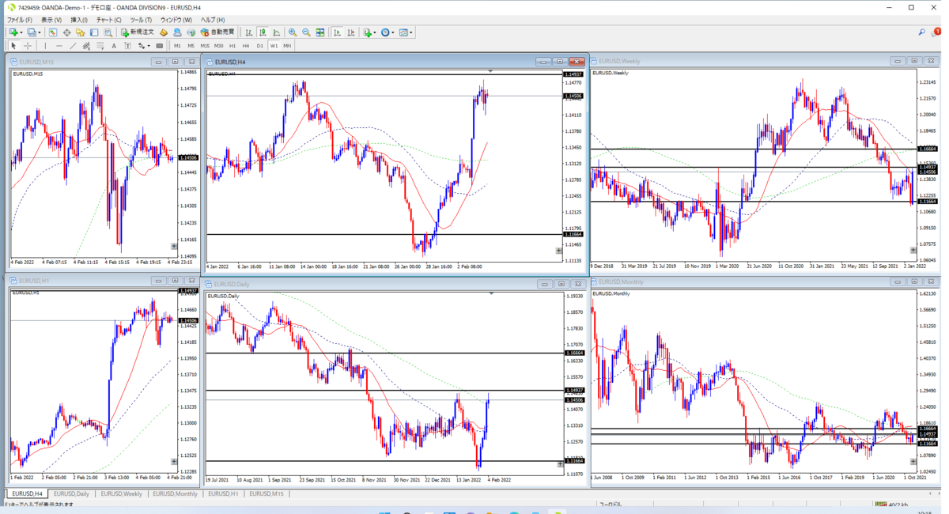
Task: Zoom in the chart with magnifier plus
Action: pyautogui.click(x=293, y=32)
